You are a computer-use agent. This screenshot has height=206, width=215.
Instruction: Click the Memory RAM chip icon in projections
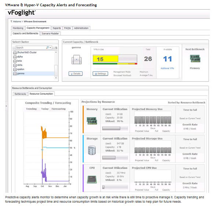point(92,121)
